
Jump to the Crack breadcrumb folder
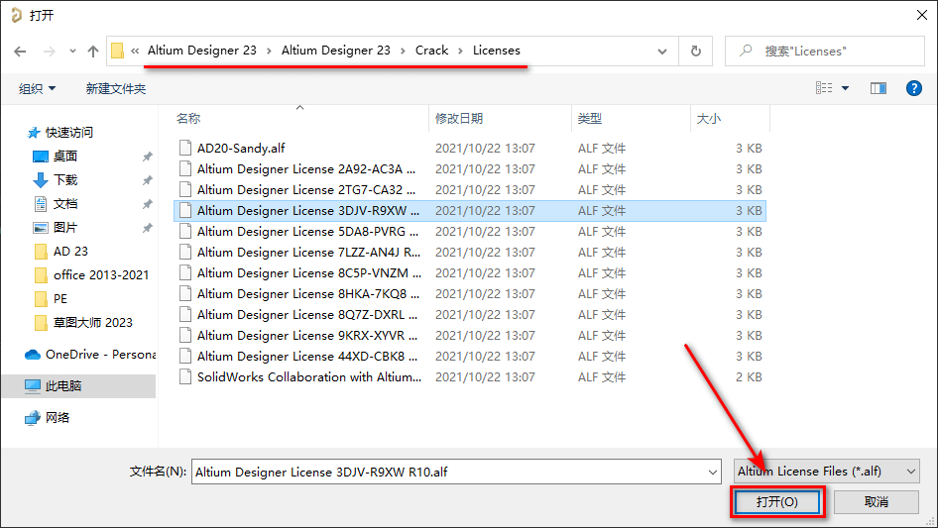432,51
